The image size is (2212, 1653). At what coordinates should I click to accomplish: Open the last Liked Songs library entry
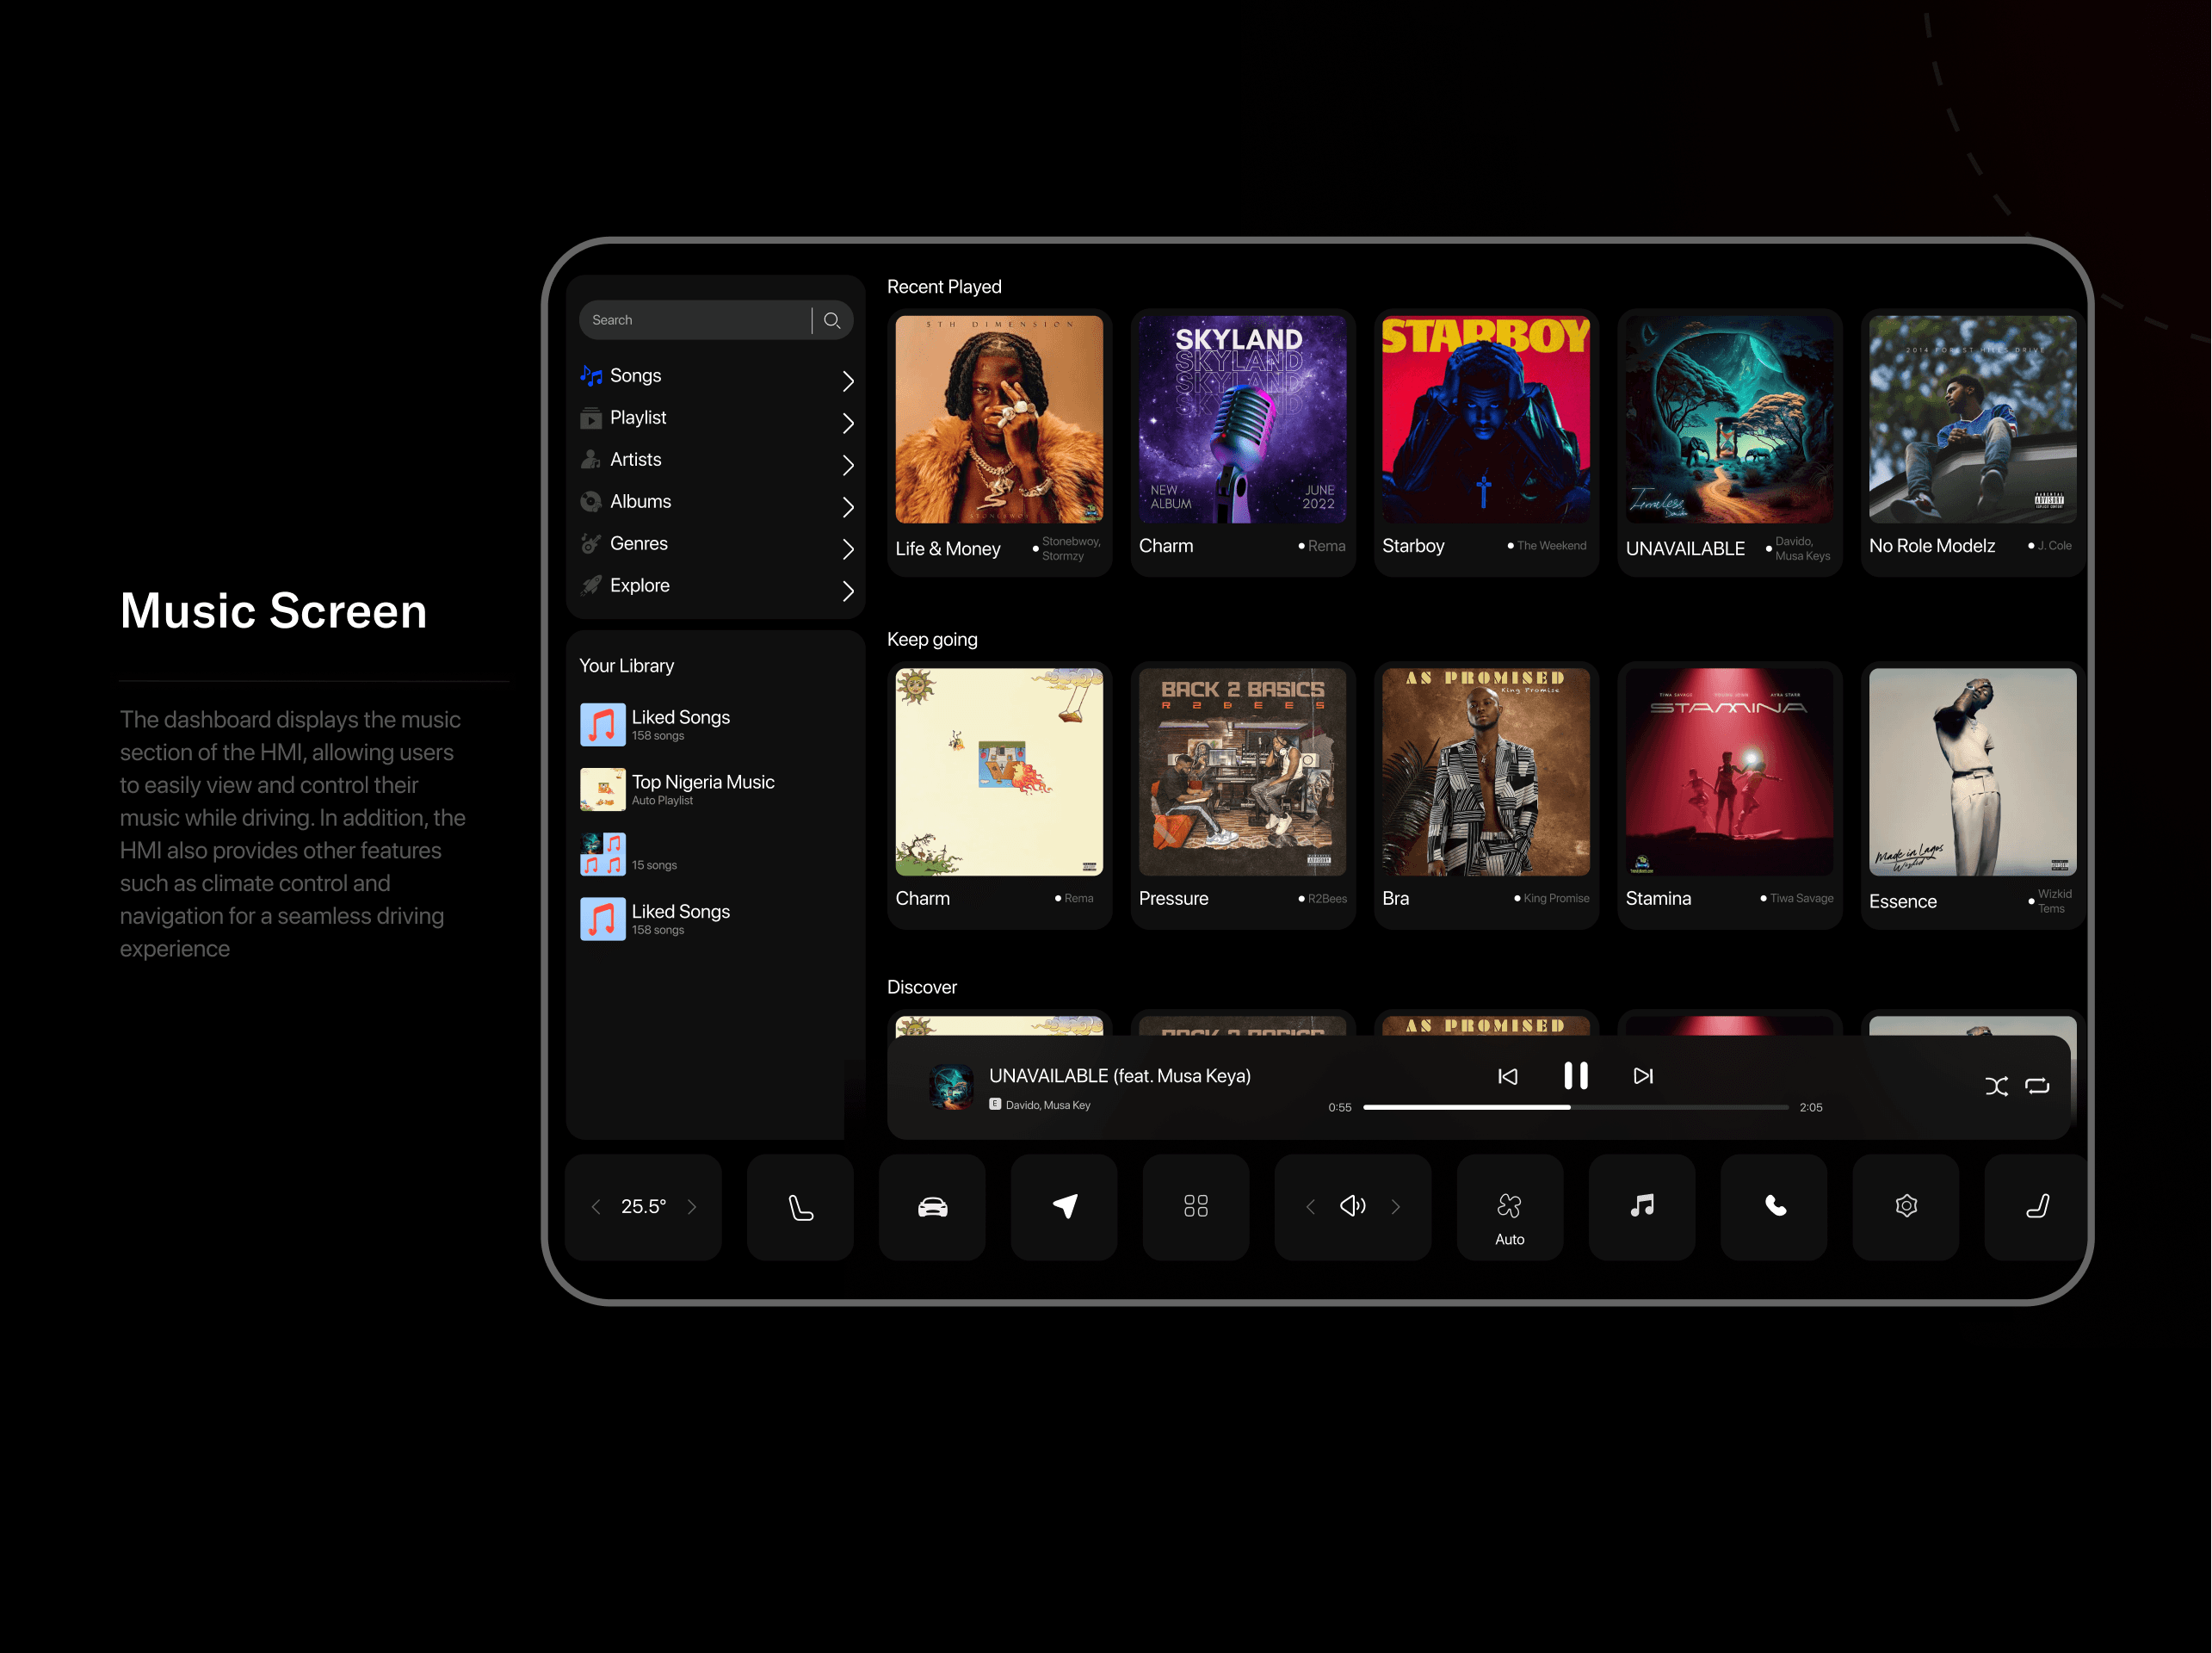click(x=656, y=918)
